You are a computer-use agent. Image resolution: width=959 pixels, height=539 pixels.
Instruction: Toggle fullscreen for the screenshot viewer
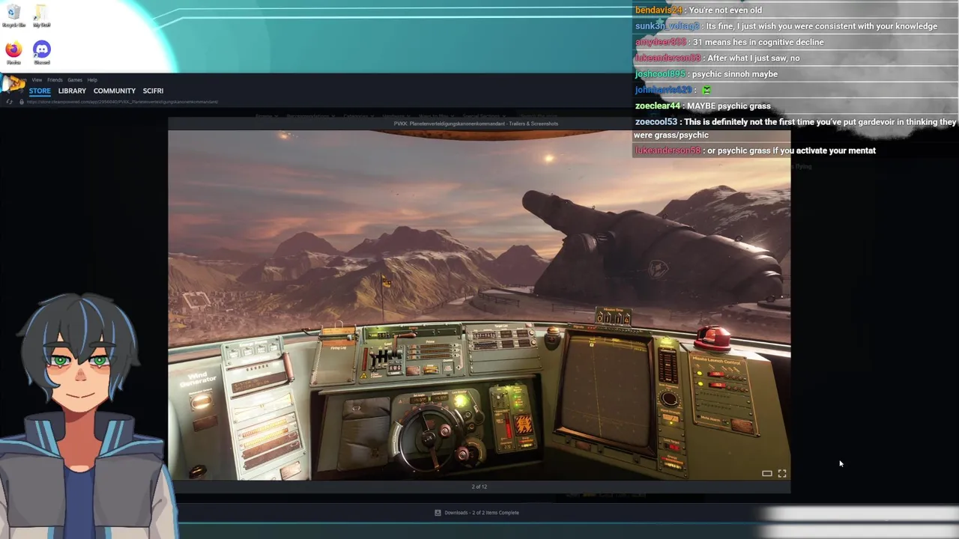[782, 473]
